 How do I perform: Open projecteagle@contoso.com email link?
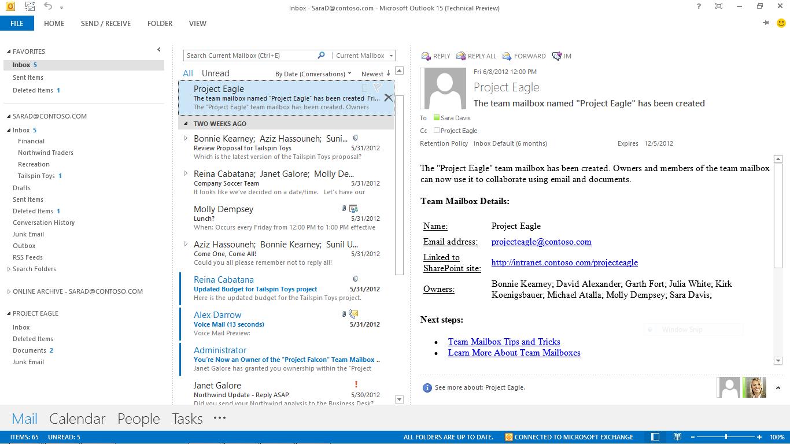point(541,242)
